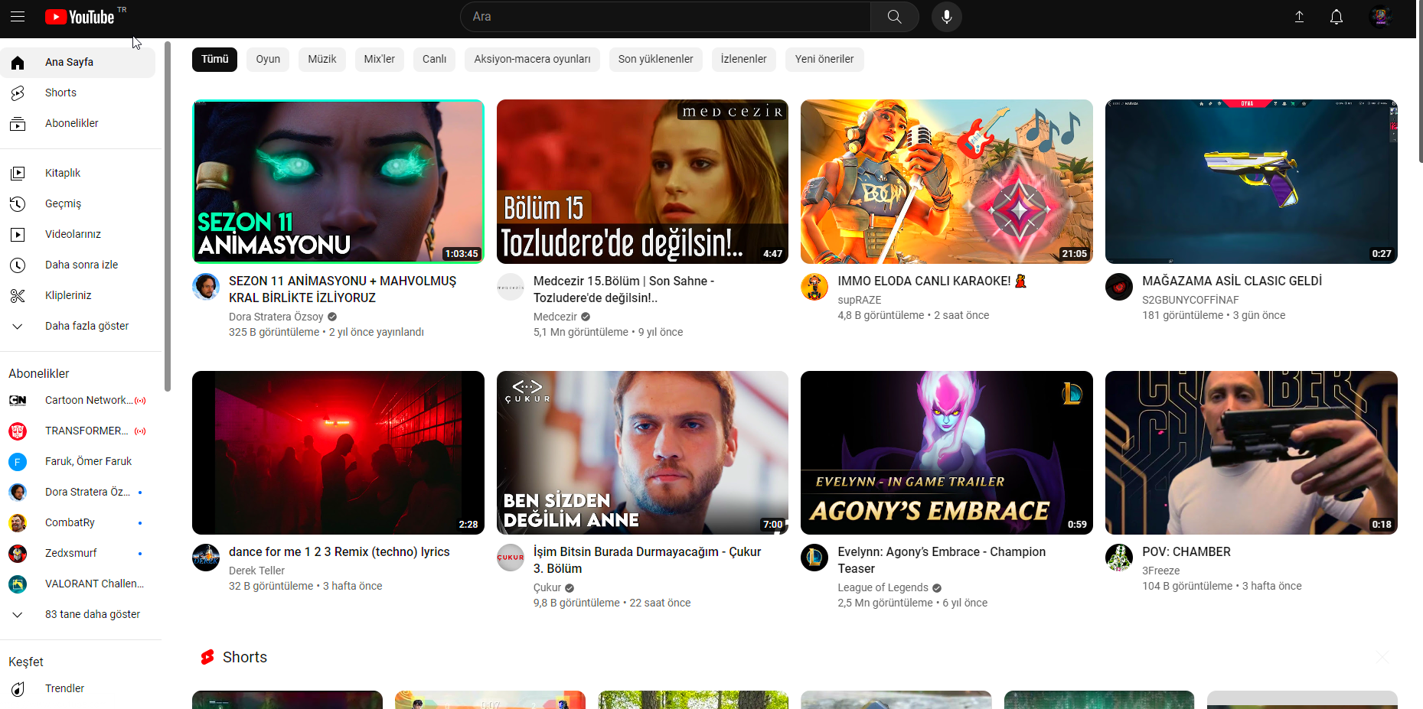The width and height of the screenshot is (1423, 709).
Task: Play the red nightclub dance thumbnail
Action: click(338, 453)
